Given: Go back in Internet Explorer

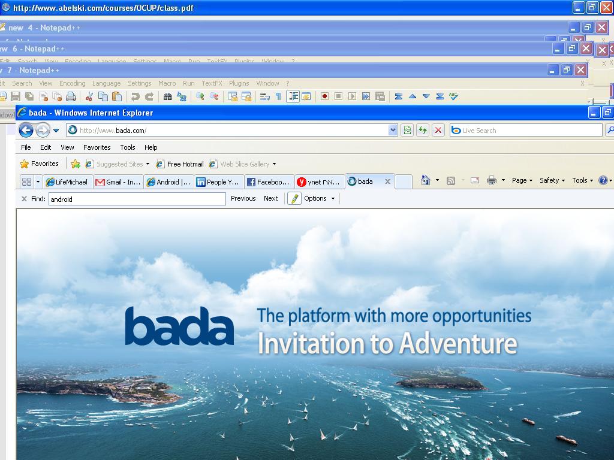Looking at the screenshot, I should (x=26, y=130).
